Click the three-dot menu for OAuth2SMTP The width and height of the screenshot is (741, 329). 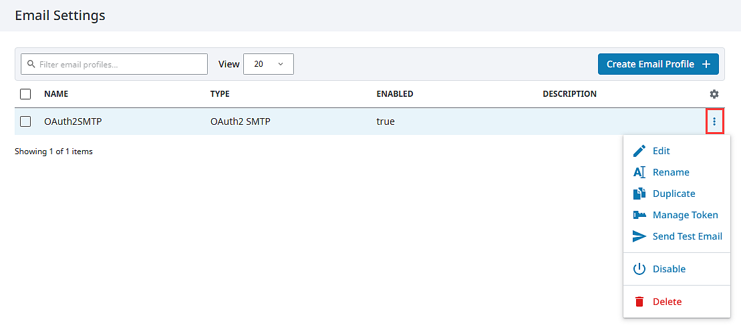[714, 121]
